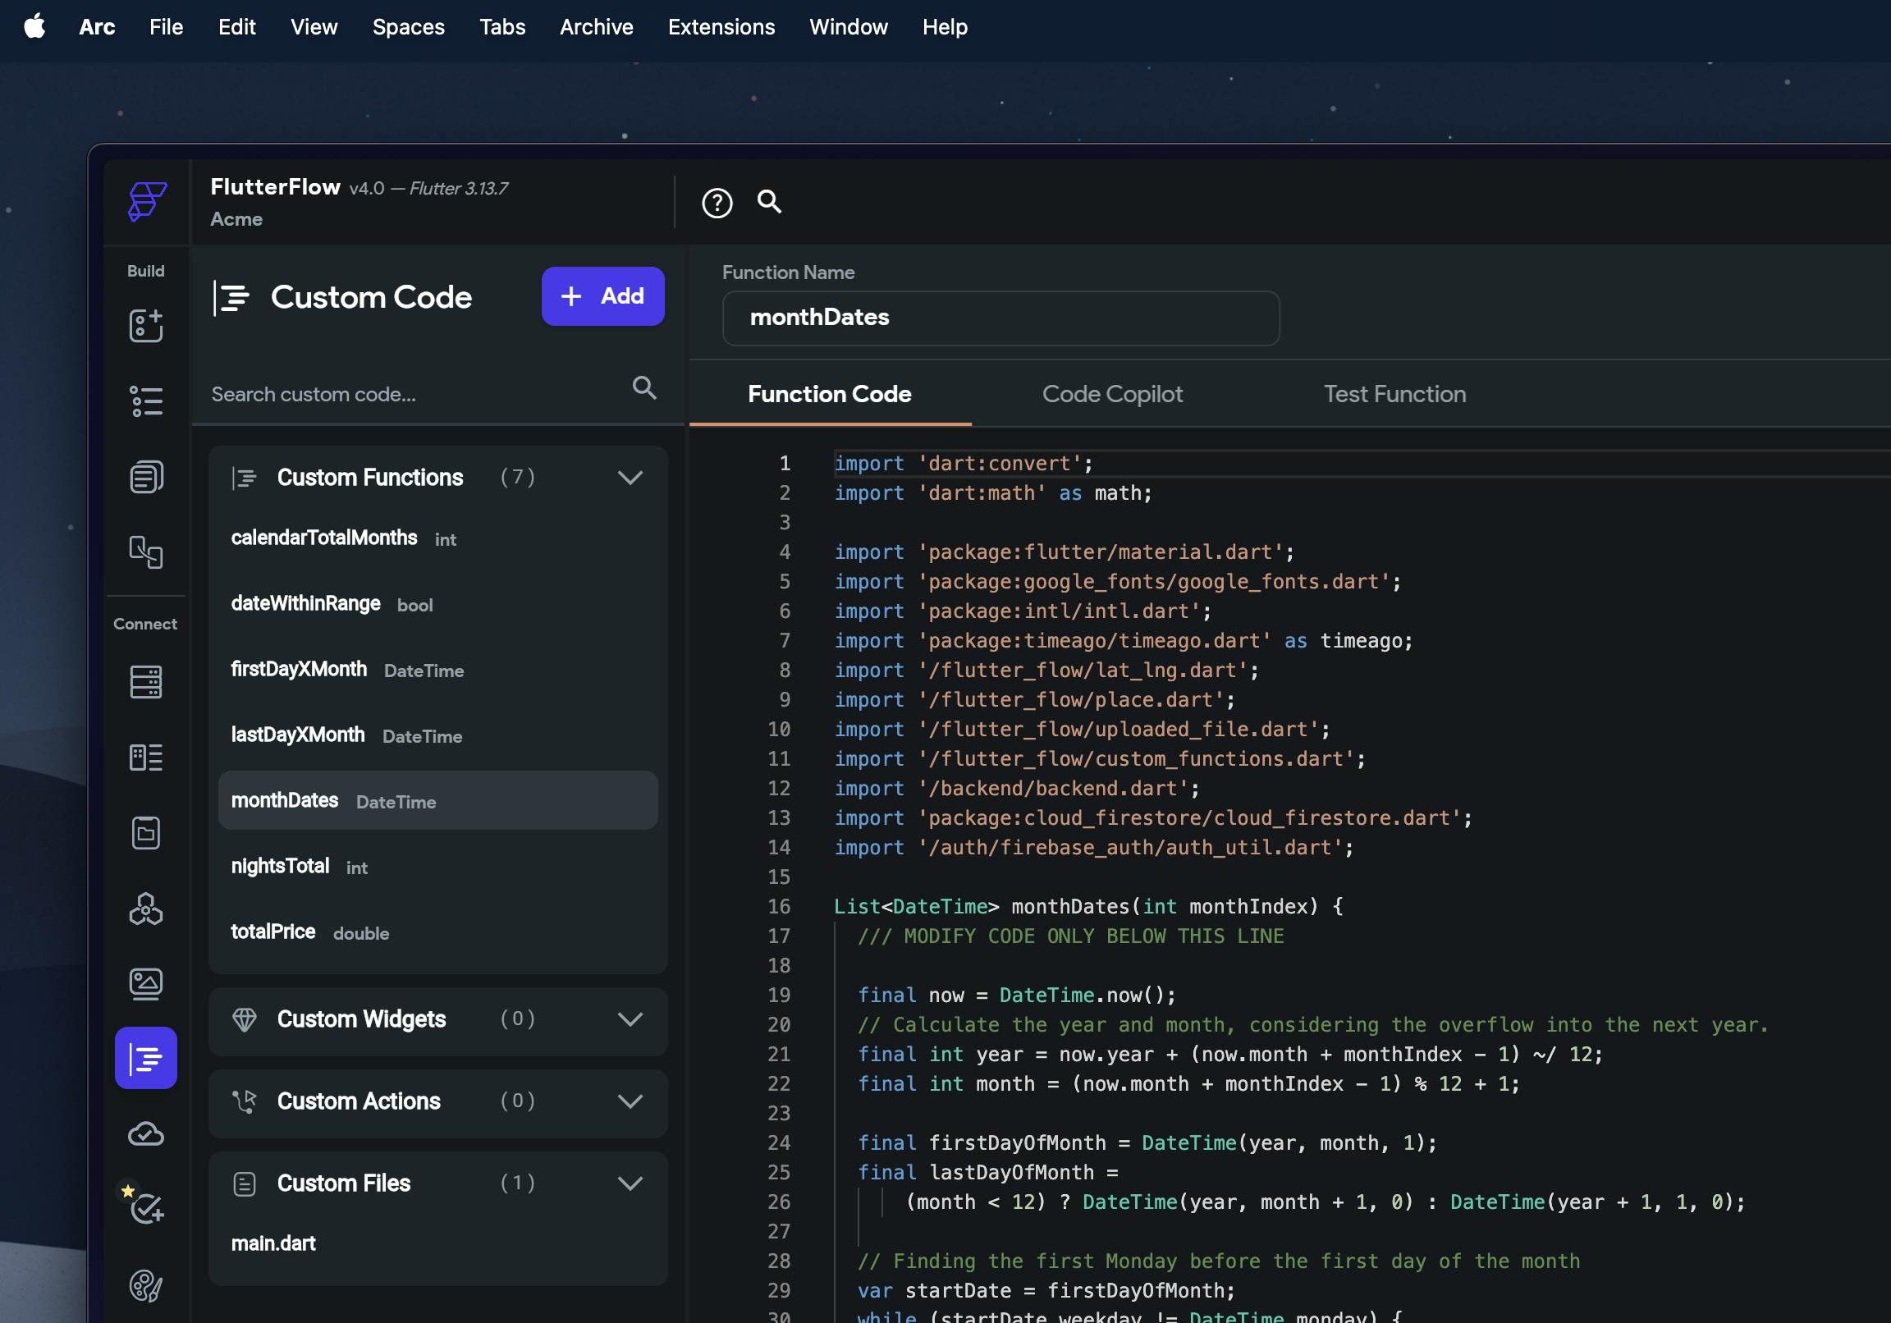
Task: Switch to the Code Copilot tab
Action: tap(1112, 395)
